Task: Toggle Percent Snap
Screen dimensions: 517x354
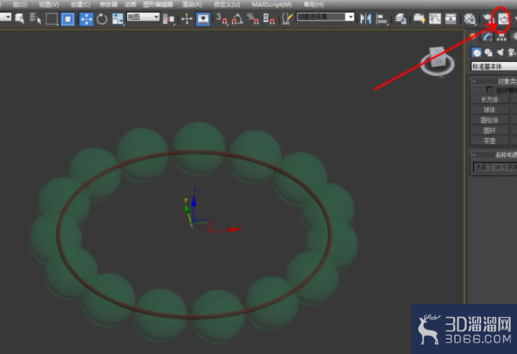Action: [253, 19]
